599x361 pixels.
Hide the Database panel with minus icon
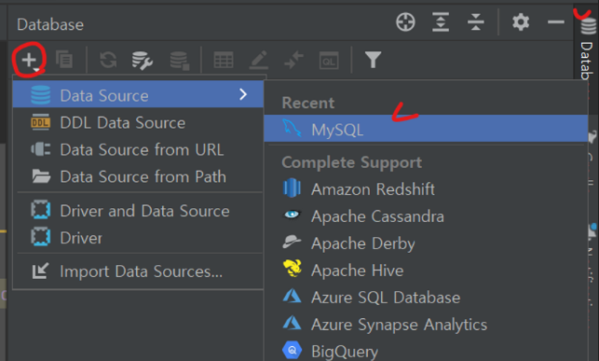pyautogui.click(x=556, y=21)
